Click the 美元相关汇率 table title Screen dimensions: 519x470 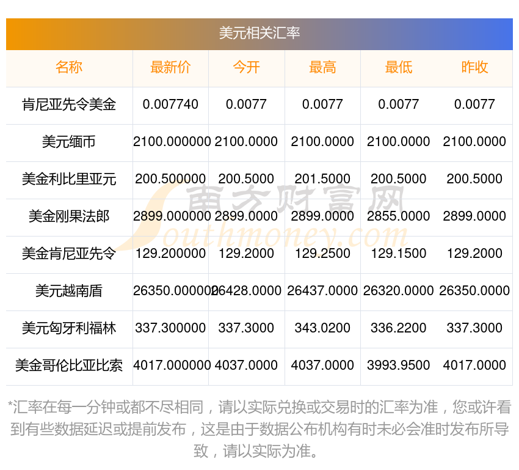(x=259, y=34)
